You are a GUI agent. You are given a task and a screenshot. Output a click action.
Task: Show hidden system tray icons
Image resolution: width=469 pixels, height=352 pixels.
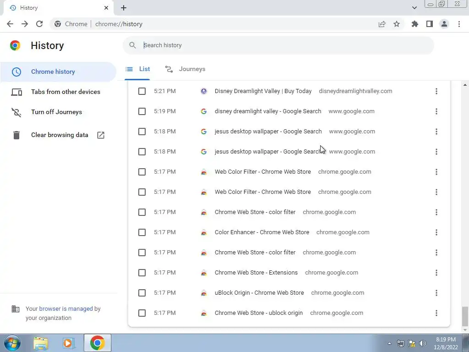click(x=389, y=343)
